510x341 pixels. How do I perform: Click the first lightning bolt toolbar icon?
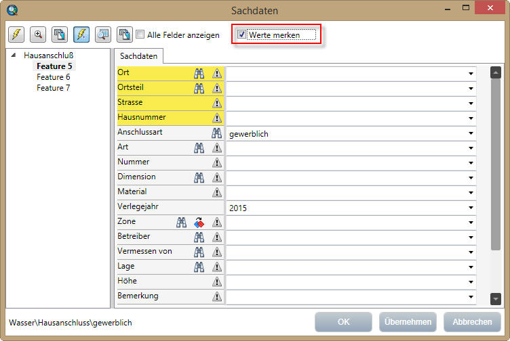click(x=16, y=35)
